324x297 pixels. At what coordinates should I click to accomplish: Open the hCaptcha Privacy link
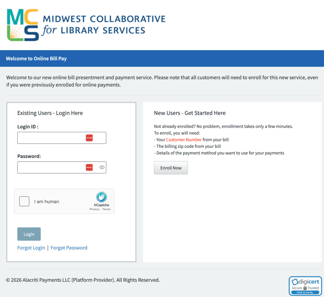[x=94, y=209]
